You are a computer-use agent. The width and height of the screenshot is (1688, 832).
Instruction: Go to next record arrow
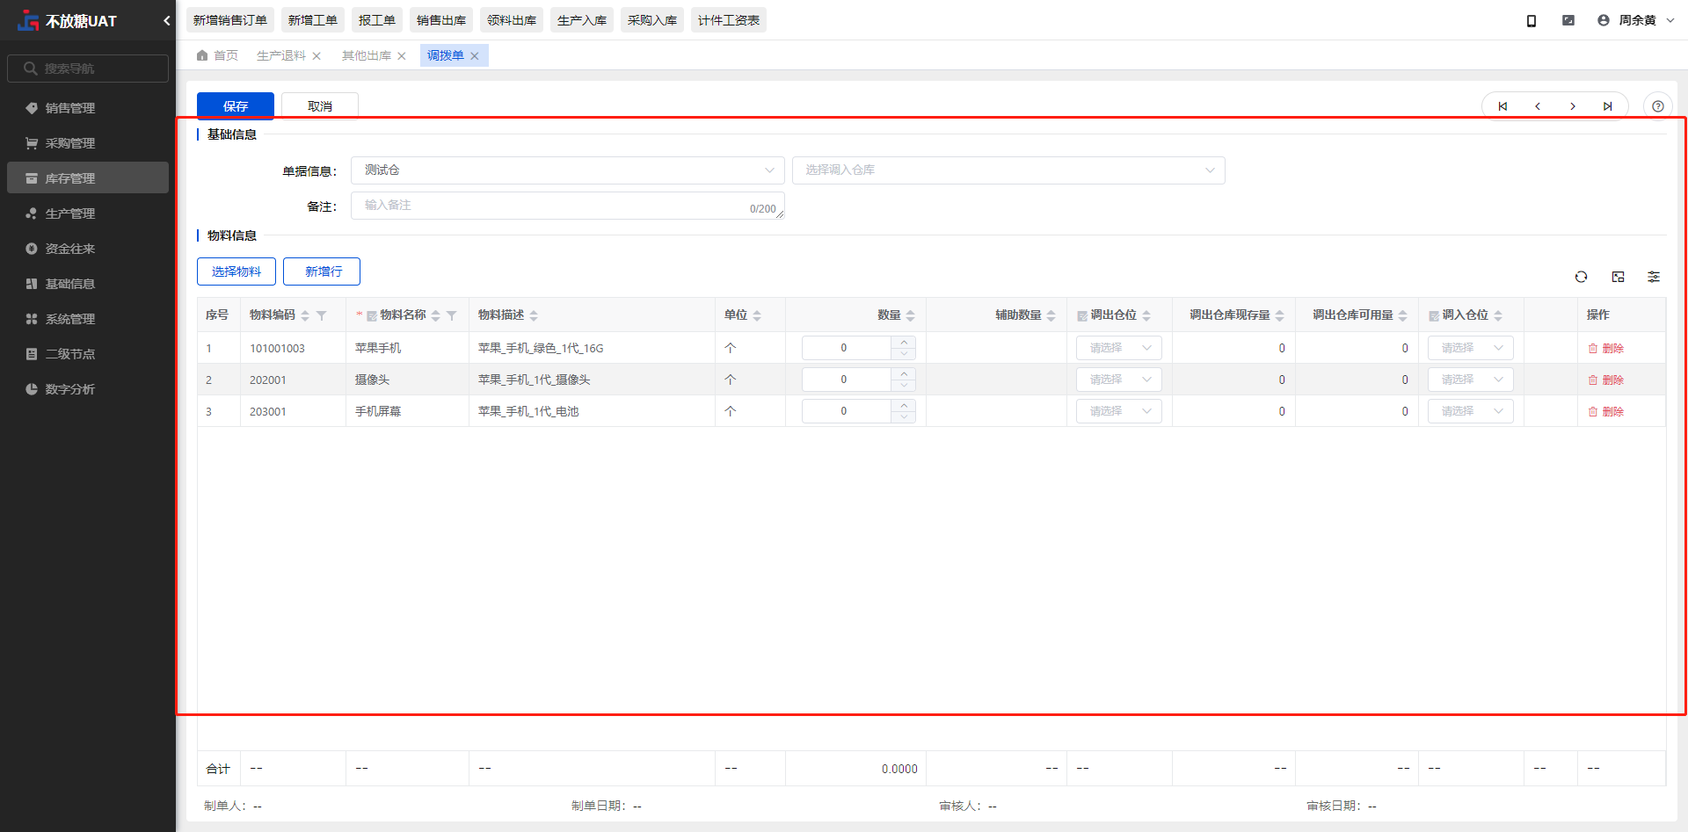point(1573,106)
